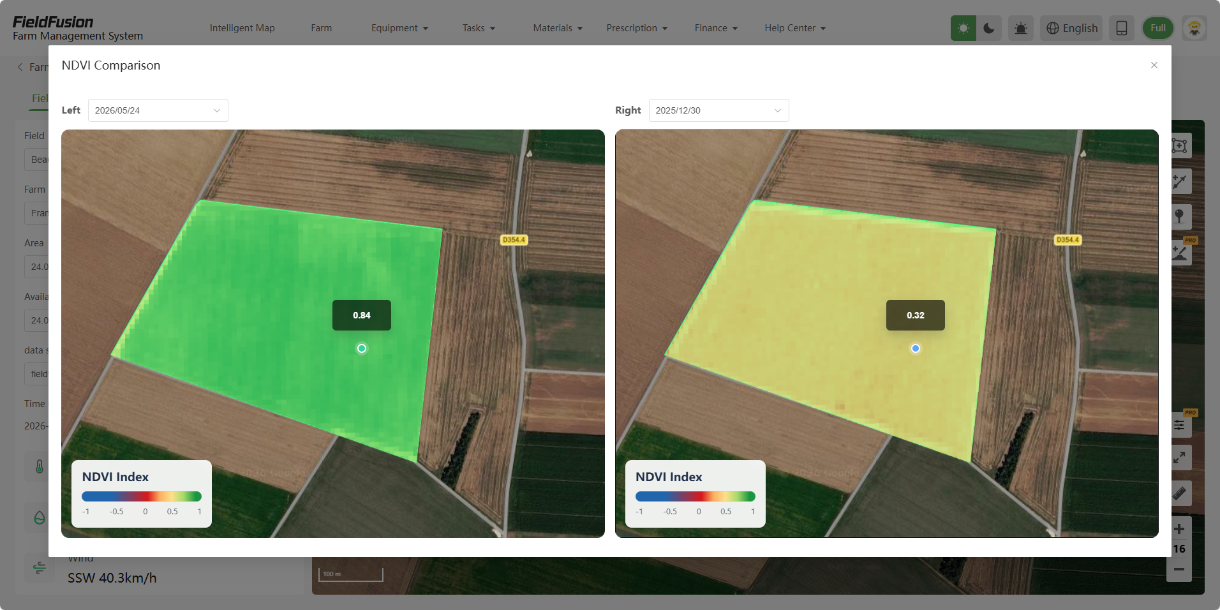Open the Finance menu

(716, 28)
